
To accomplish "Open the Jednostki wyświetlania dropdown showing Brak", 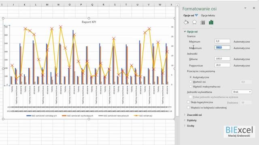I will tap(242, 92).
